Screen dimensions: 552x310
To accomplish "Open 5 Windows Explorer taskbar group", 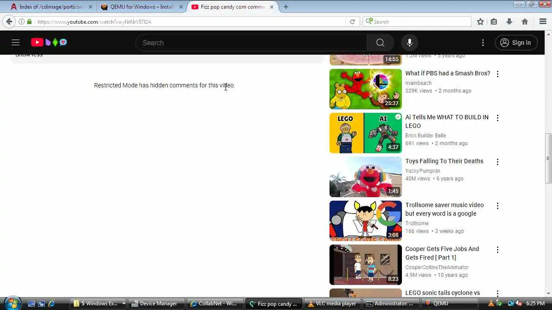I will [x=99, y=304].
